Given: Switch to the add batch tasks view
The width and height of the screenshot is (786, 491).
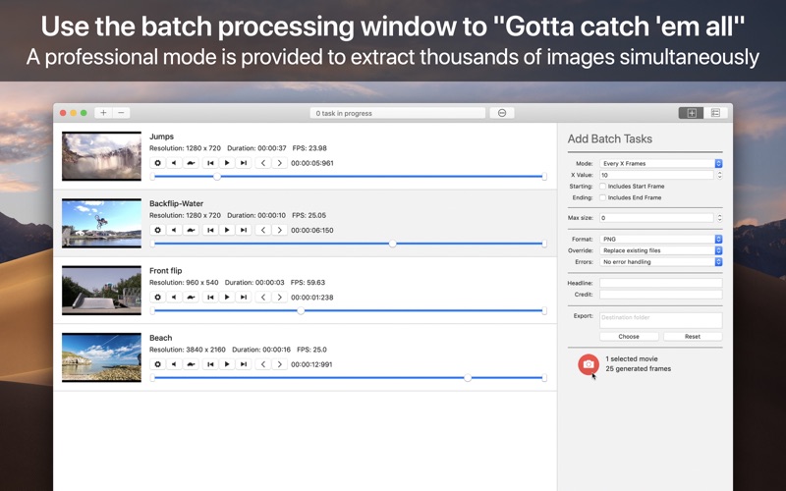Looking at the screenshot, I should (692, 113).
